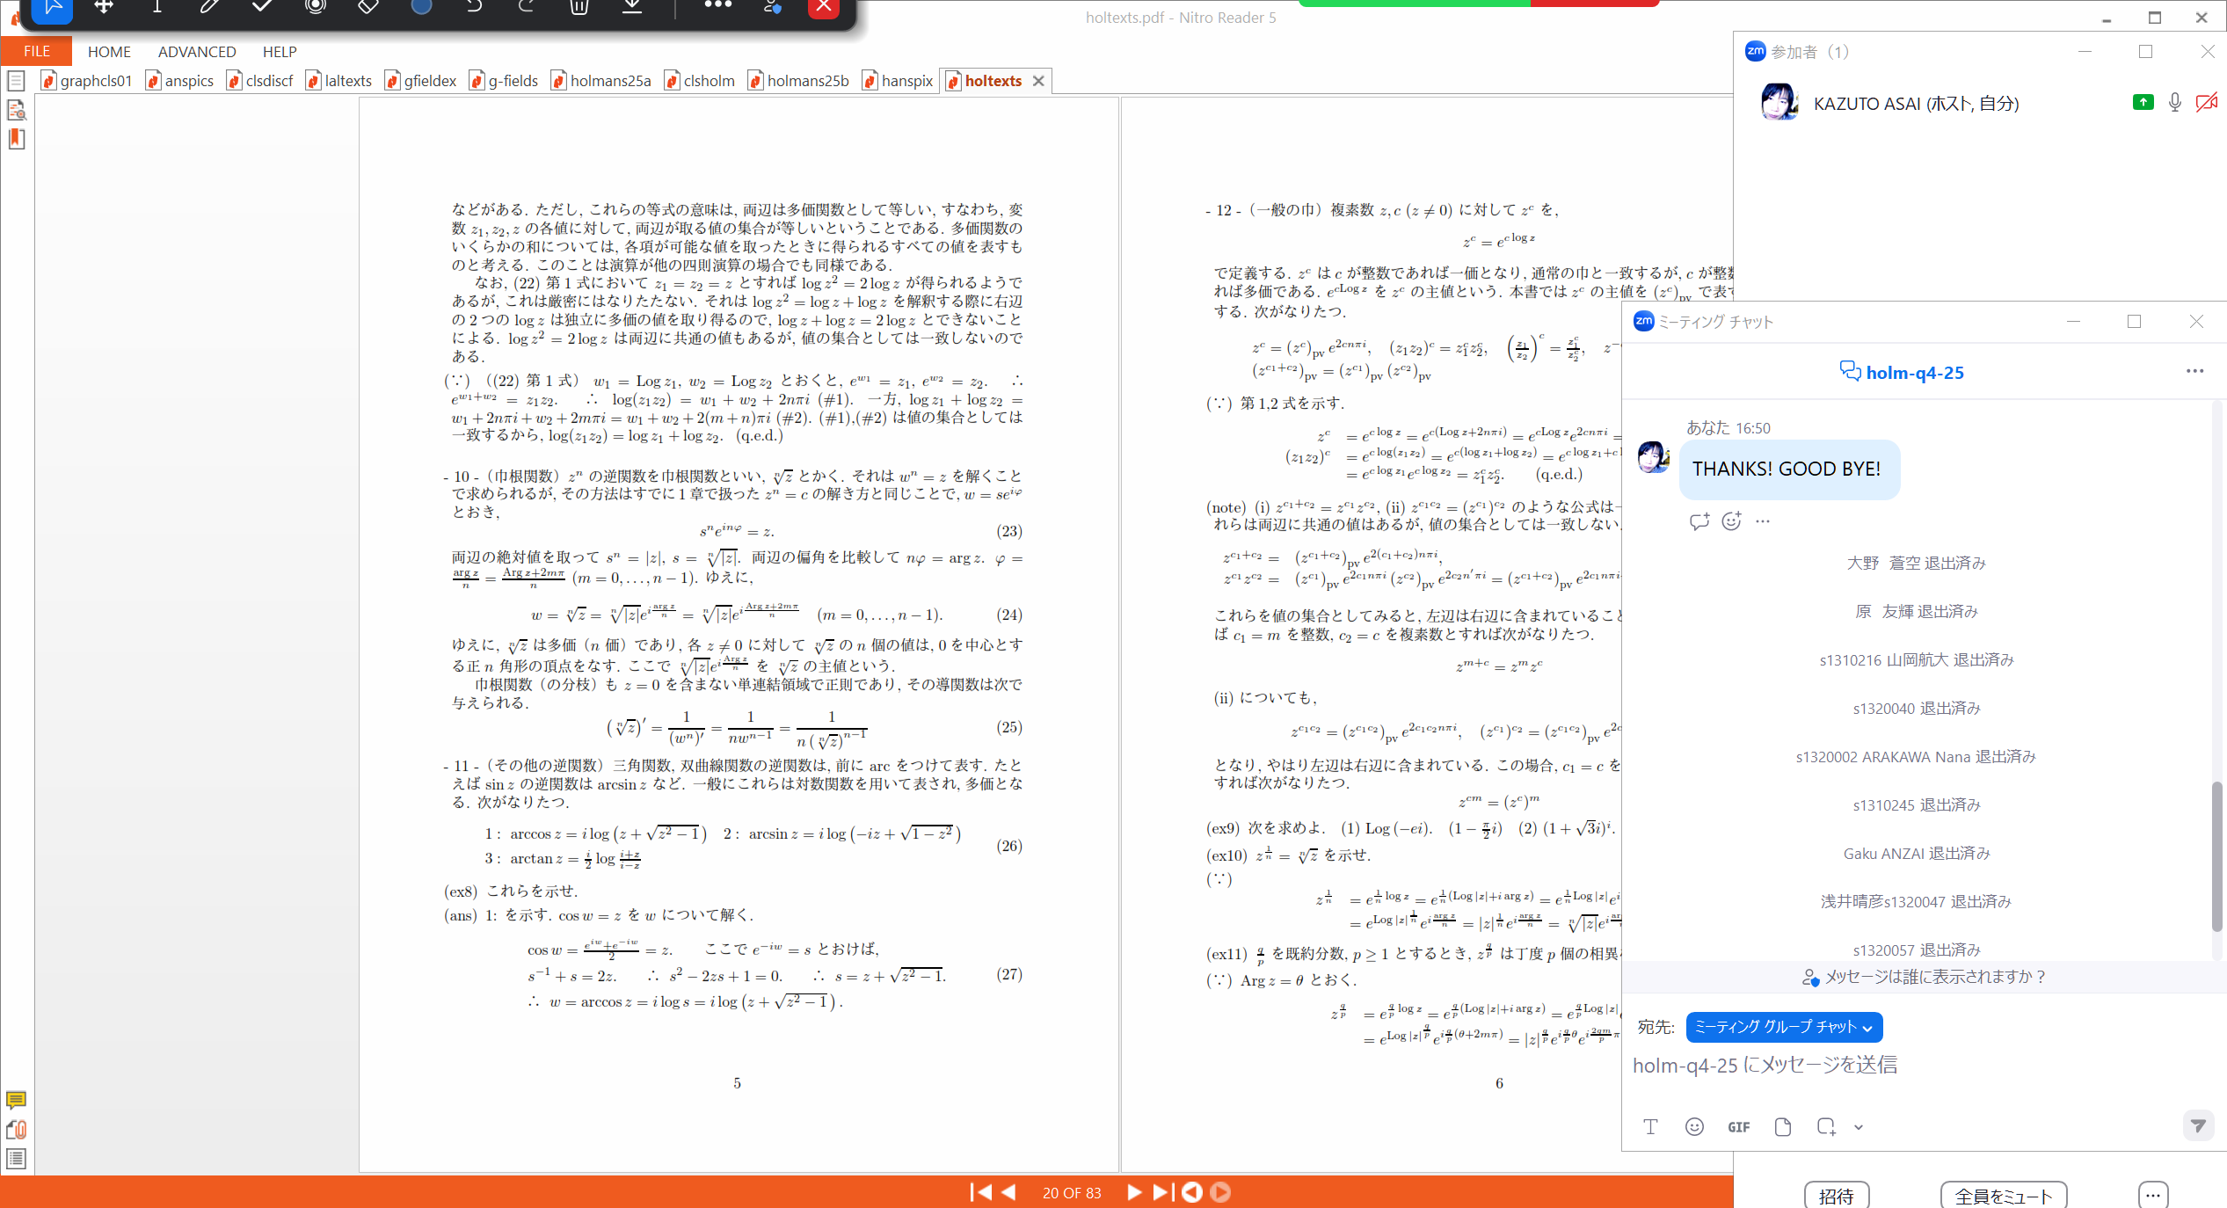The image size is (2227, 1208).
Task: Click the Invite button in participants
Action: pyautogui.click(x=1836, y=1196)
